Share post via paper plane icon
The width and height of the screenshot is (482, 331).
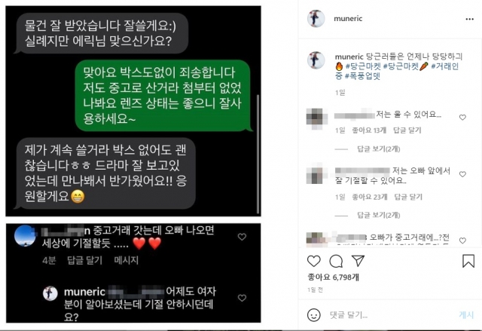pos(358,261)
